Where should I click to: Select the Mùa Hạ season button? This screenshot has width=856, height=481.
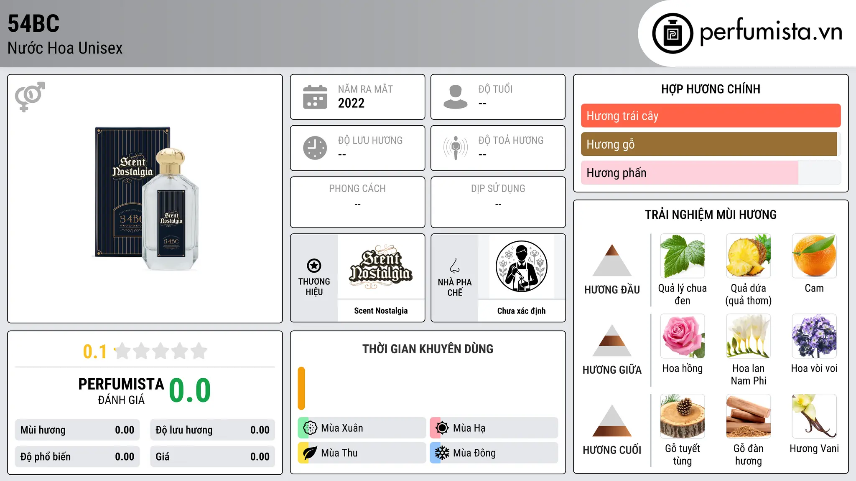pos(494,428)
